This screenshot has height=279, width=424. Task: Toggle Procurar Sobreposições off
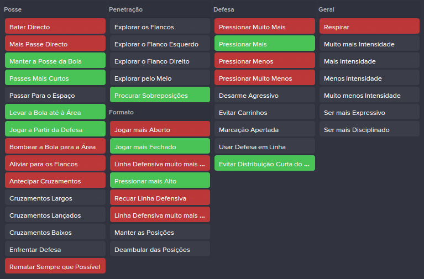pyautogui.click(x=160, y=95)
